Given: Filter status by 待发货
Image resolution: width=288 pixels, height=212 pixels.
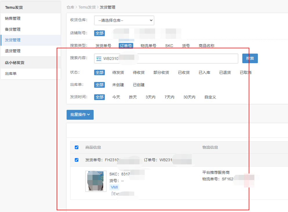Looking at the screenshot, I should click(x=118, y=73).
